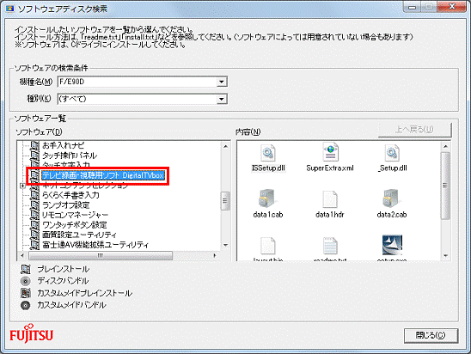Click the icon beside 画質設定ユーティリティ
The height and width of the screenshot is (354, 471).
(x=35, y=235)
